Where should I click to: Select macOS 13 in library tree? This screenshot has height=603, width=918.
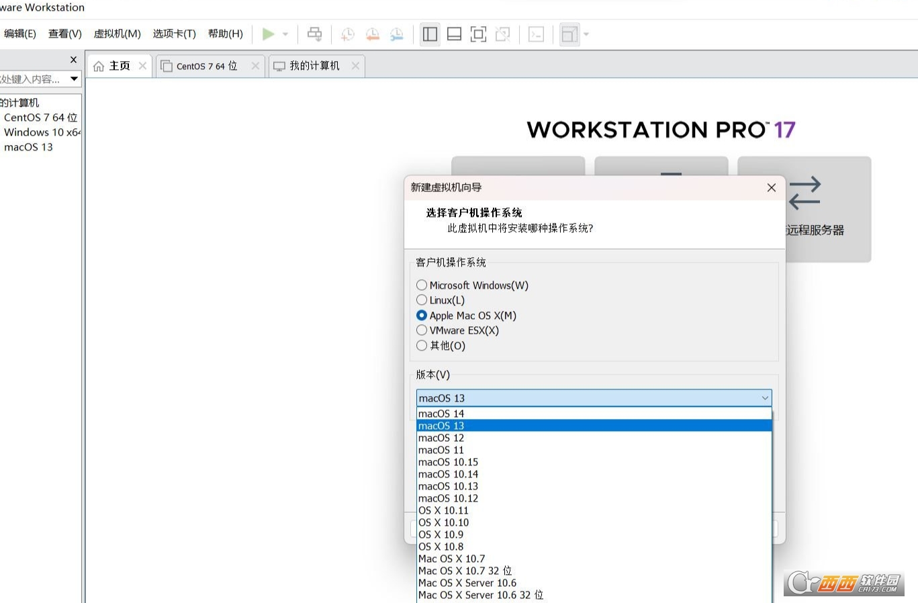(28, 147)
